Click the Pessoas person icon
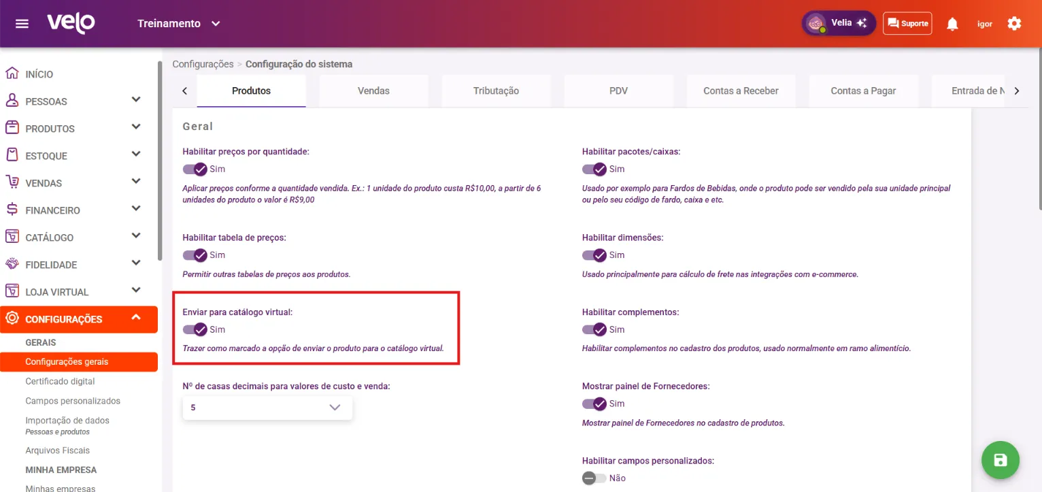This screenshot has height=492, width=1042. 12,101
